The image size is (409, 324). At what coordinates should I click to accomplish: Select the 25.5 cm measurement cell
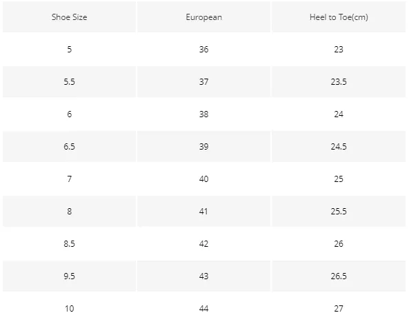tap(339, 211)
